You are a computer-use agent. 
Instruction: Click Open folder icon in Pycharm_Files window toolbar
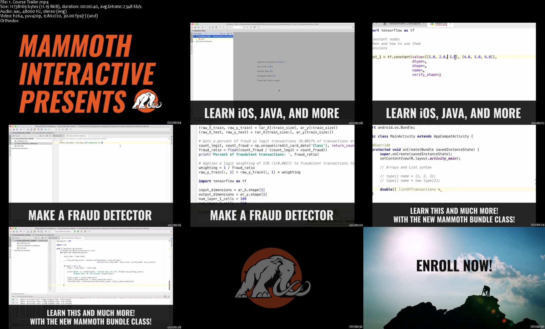[x=192, y=28]
